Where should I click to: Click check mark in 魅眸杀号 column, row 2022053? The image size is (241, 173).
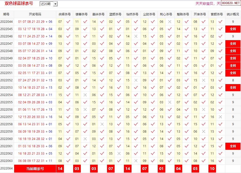pyautogui.click(x=186, y=88)
